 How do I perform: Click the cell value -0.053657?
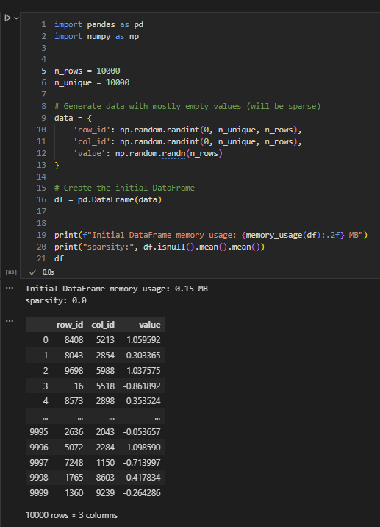[142, 432]
